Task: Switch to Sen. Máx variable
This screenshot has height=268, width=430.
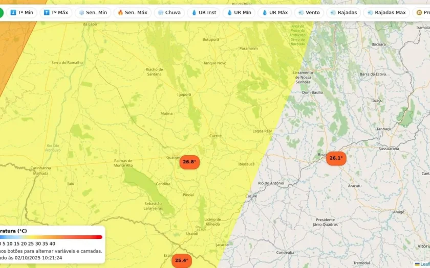Action: click(133, 13)
